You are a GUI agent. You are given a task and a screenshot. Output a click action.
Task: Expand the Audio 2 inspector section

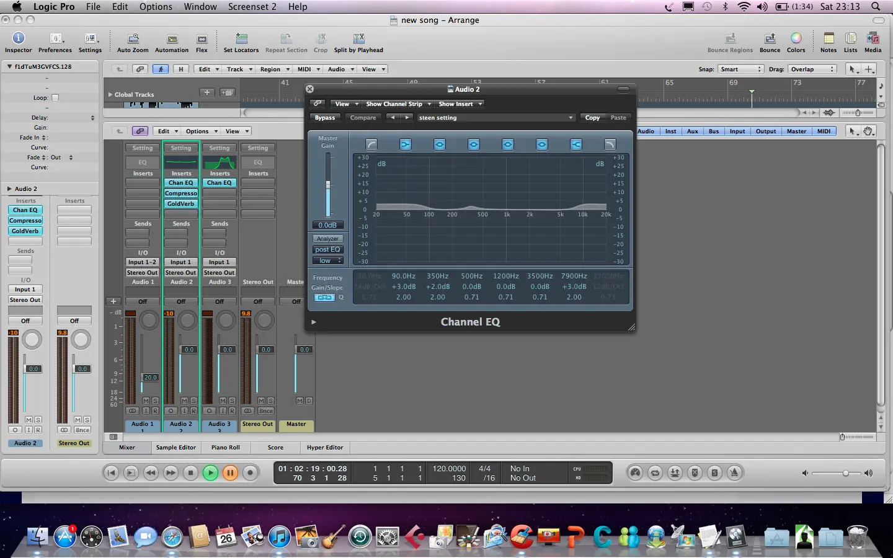[9, 188]
